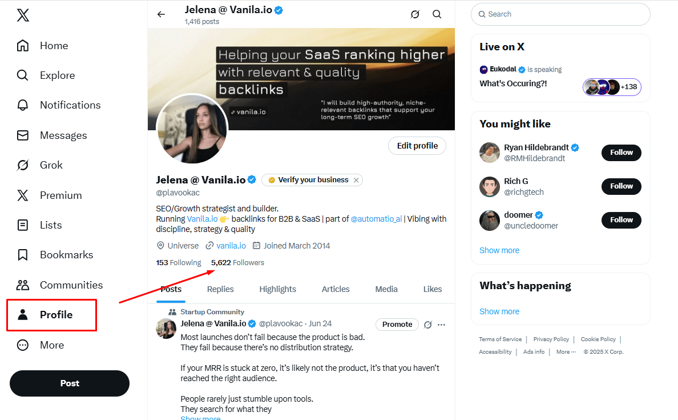
Task: Toggle Follow for Ryan Hildebrandt
Action: [x=621, y=153]
